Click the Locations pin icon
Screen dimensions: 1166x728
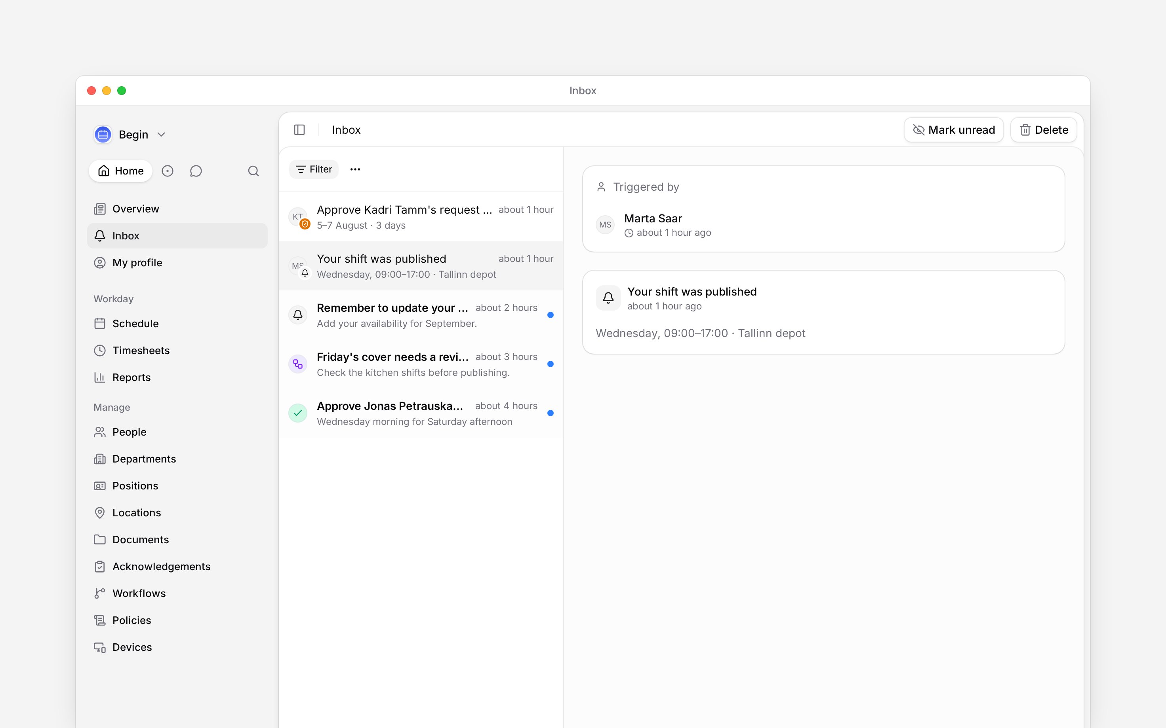click(x=100, y=513)
